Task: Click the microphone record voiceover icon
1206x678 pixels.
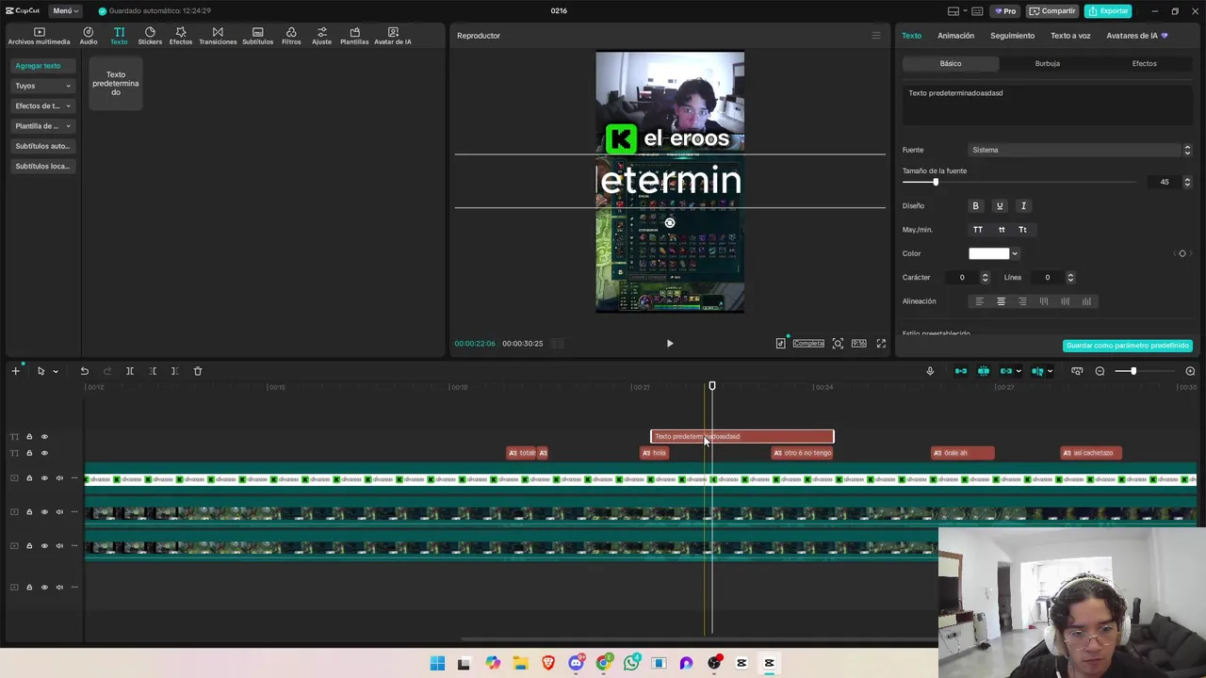Action: [x=930, y=371]
